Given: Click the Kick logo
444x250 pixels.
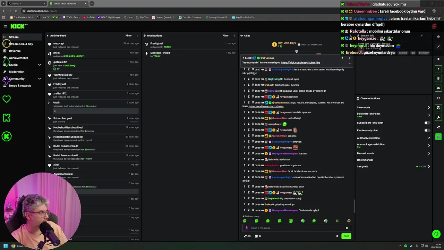Looking at the screenshot, I should pos(19,26).
